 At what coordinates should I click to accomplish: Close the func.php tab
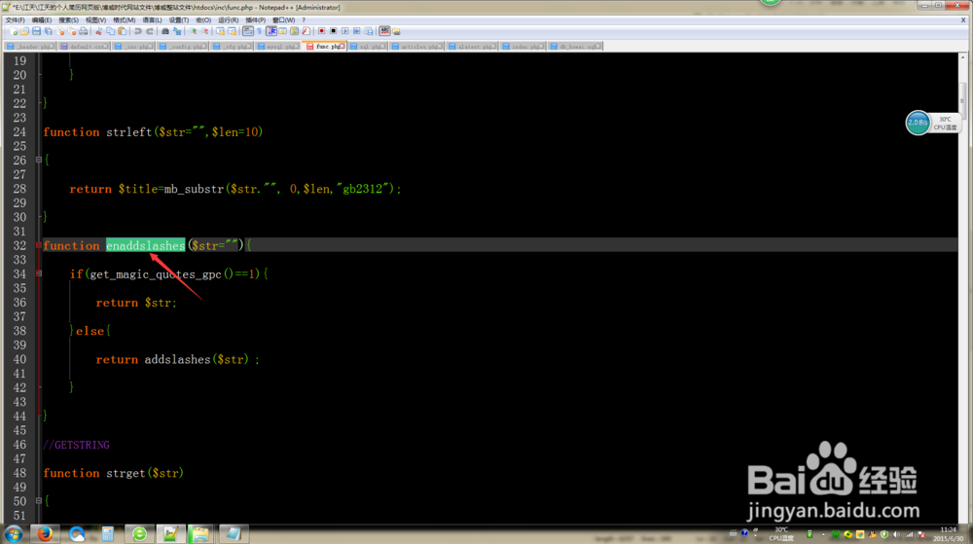point(342,47)
